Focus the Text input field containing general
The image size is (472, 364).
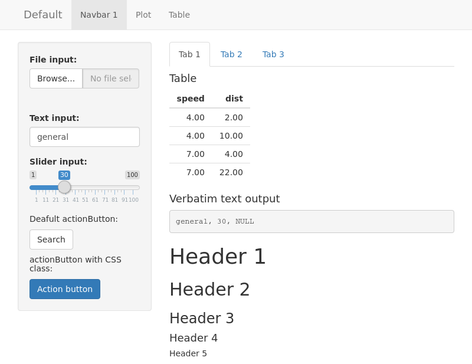84,137
